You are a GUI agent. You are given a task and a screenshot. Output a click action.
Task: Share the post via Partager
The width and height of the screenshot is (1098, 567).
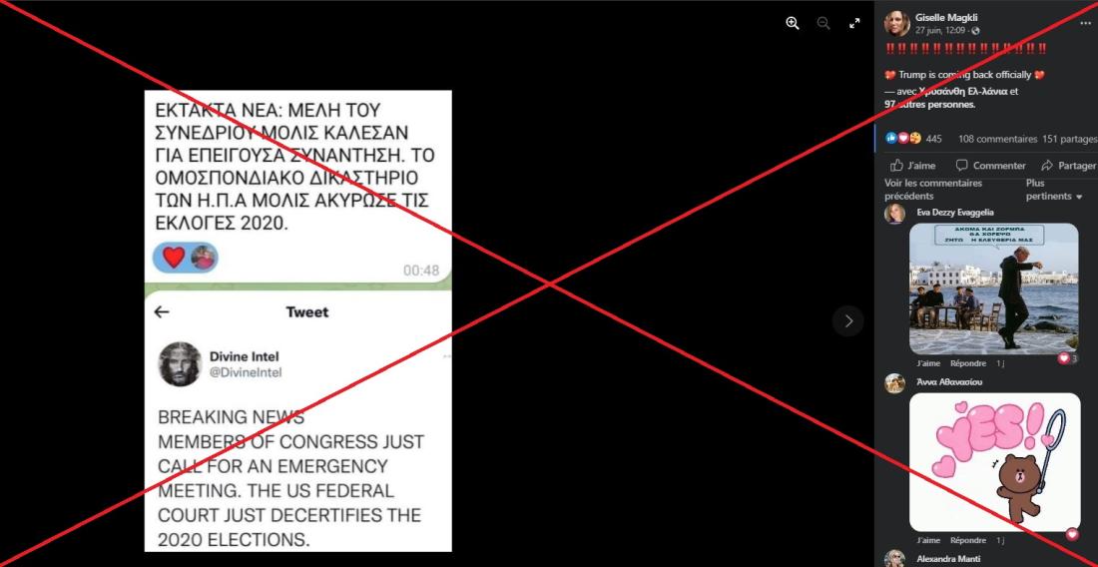point(1069,166)
